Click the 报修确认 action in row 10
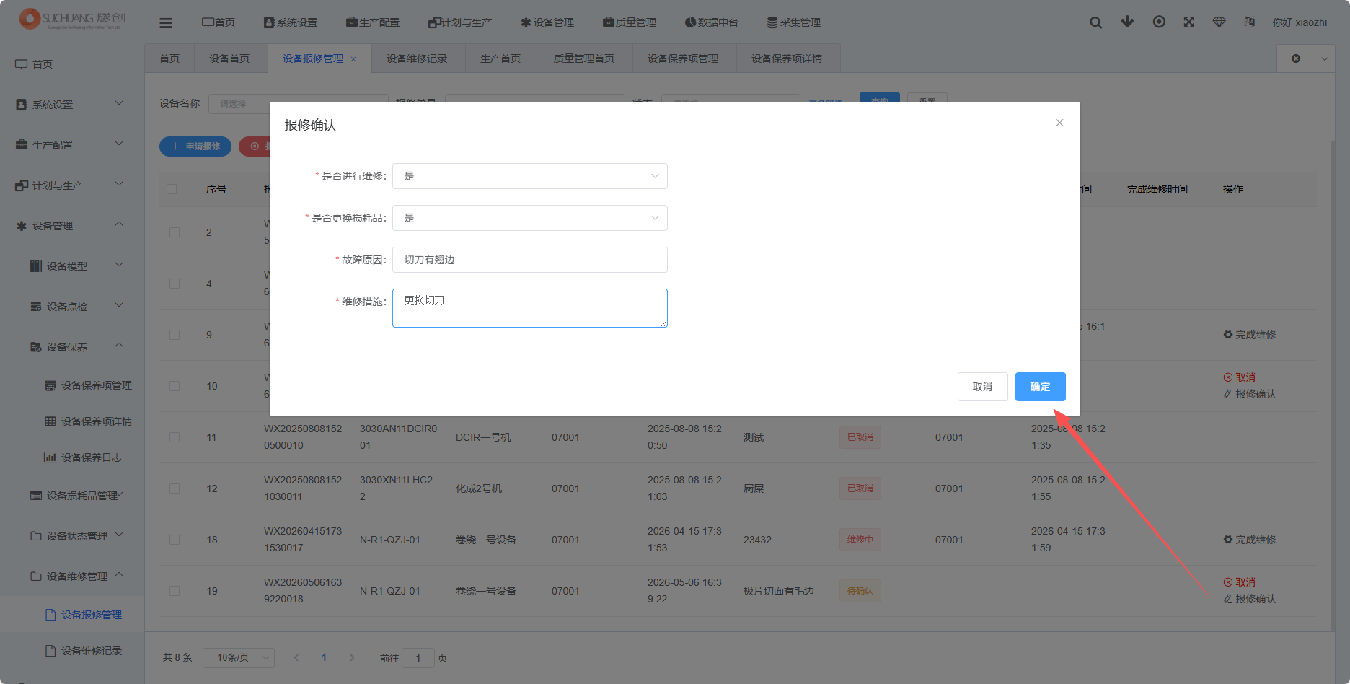 [1250, 394]
